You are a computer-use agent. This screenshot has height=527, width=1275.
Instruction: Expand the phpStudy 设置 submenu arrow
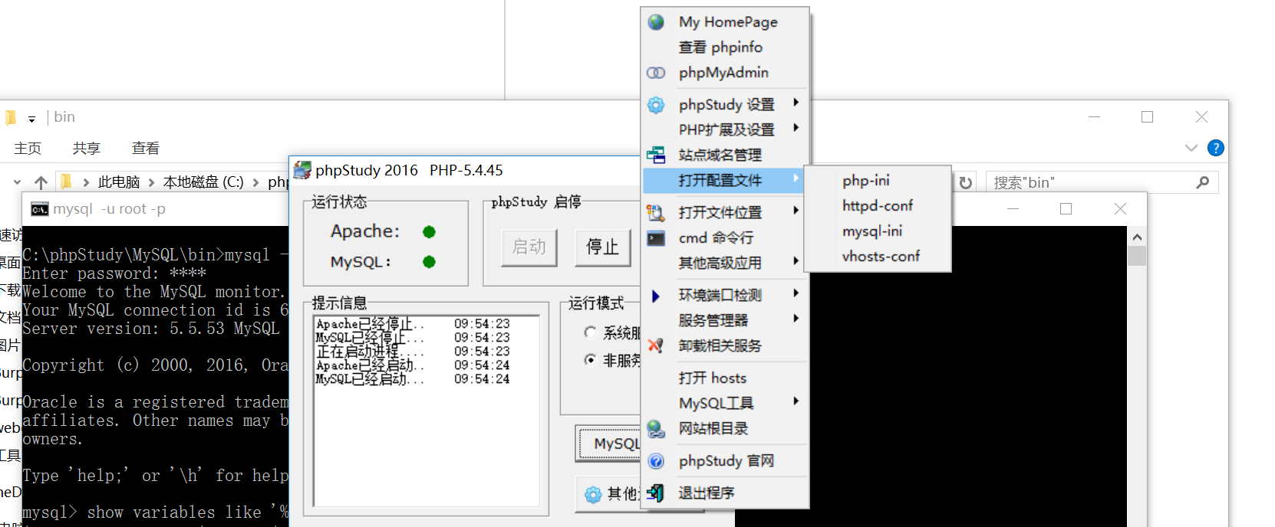(796, 102)
